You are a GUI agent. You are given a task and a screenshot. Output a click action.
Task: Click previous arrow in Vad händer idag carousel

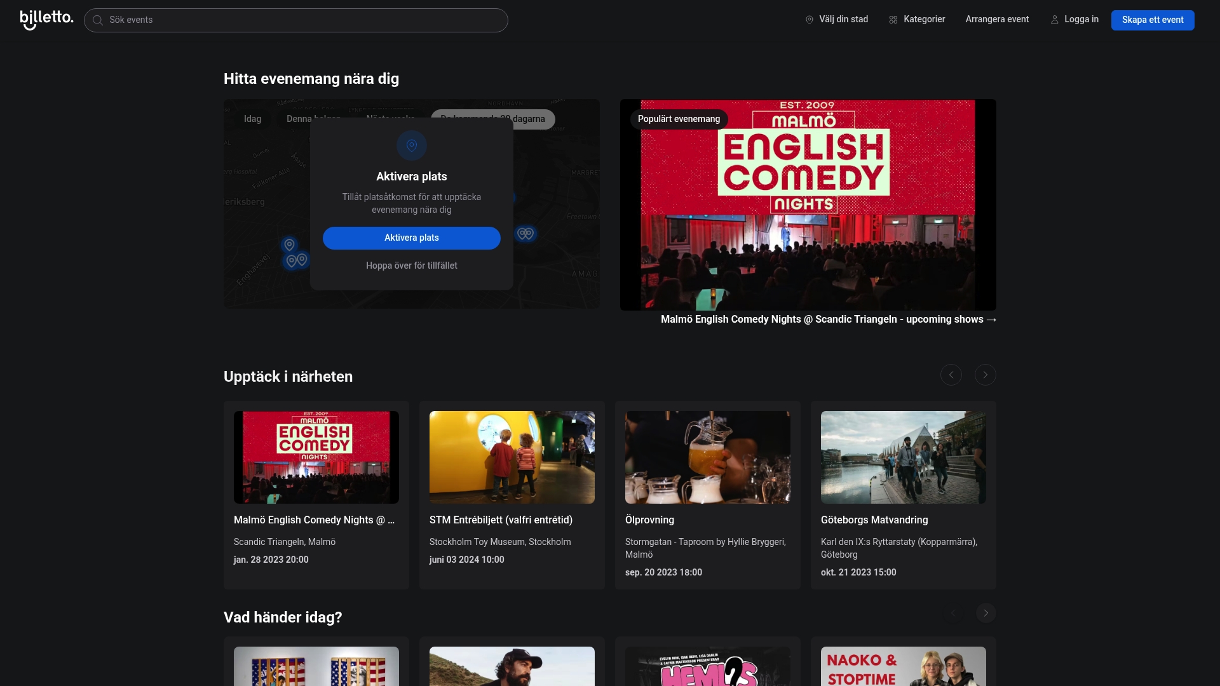953,612
